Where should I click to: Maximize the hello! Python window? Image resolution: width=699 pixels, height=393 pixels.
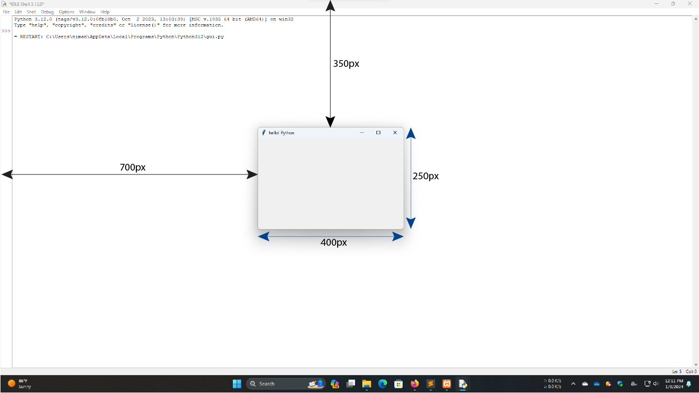coord(378,133)
